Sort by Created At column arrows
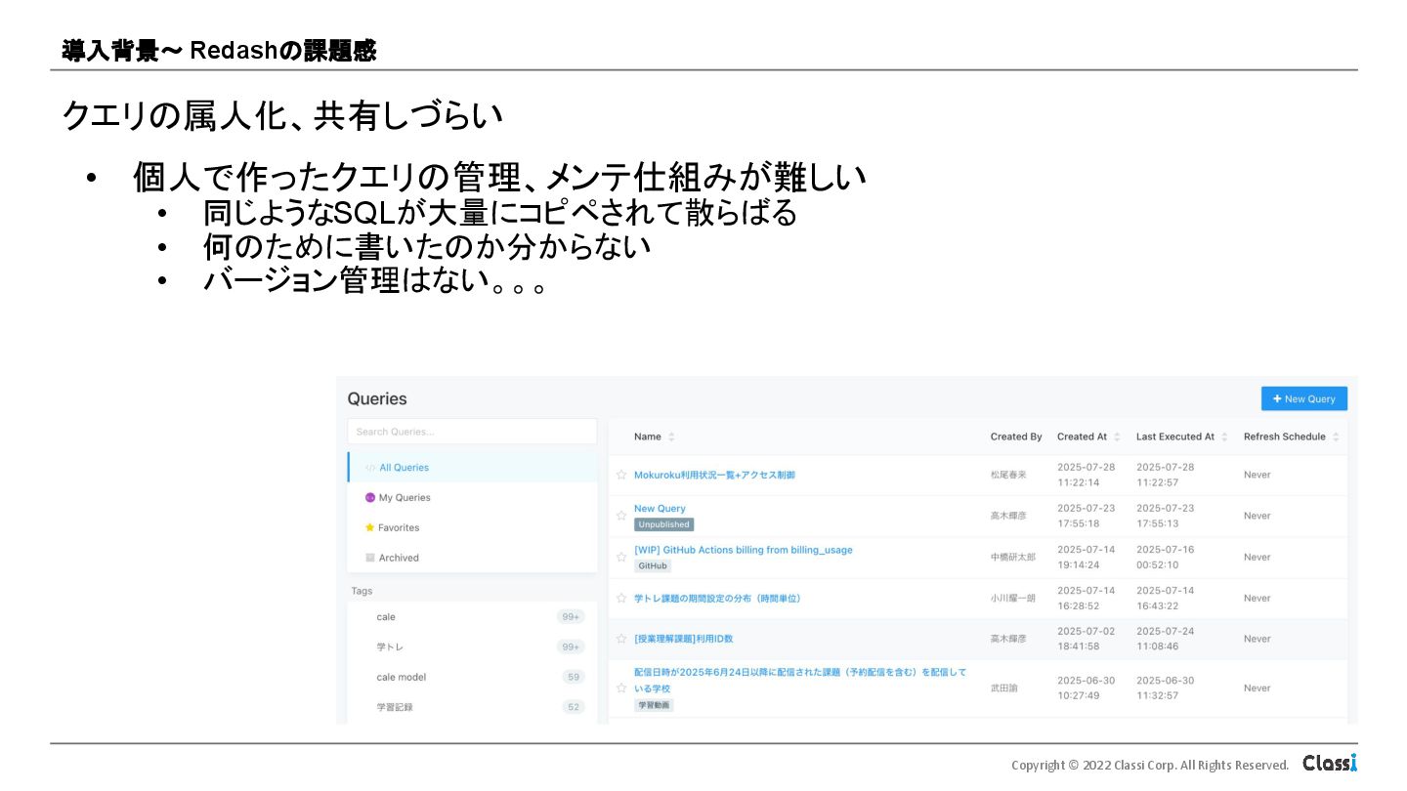 (1117, 437)
